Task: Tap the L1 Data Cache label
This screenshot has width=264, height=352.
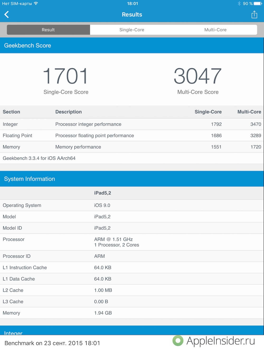Action: [x=19, y=279]
